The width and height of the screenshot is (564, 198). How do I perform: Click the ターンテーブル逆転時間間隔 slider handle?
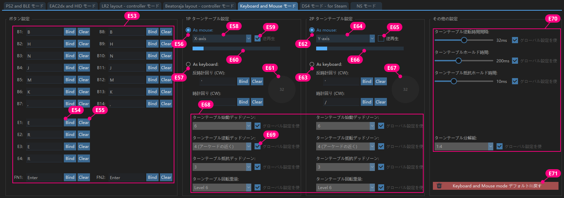(x=464, y=40)
